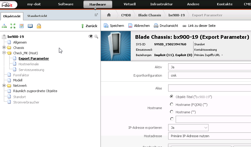
Task: Click the magnifier icon beside bx900-19
Action: tap(96, 37)
